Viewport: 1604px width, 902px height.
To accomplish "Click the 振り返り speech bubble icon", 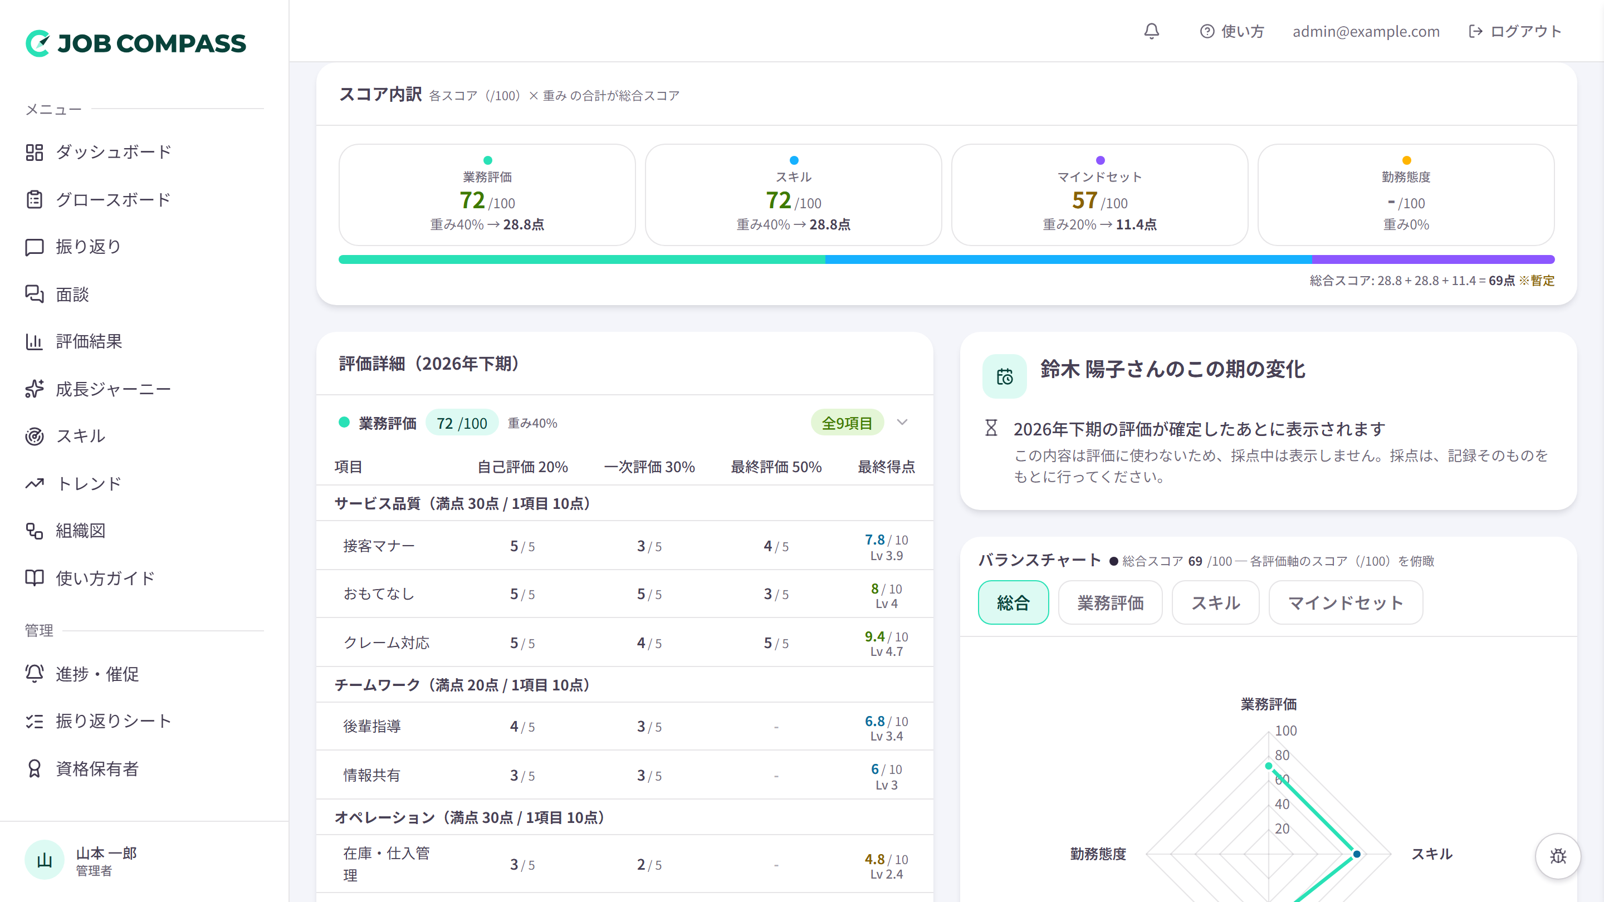I will (x=34, y=247).
